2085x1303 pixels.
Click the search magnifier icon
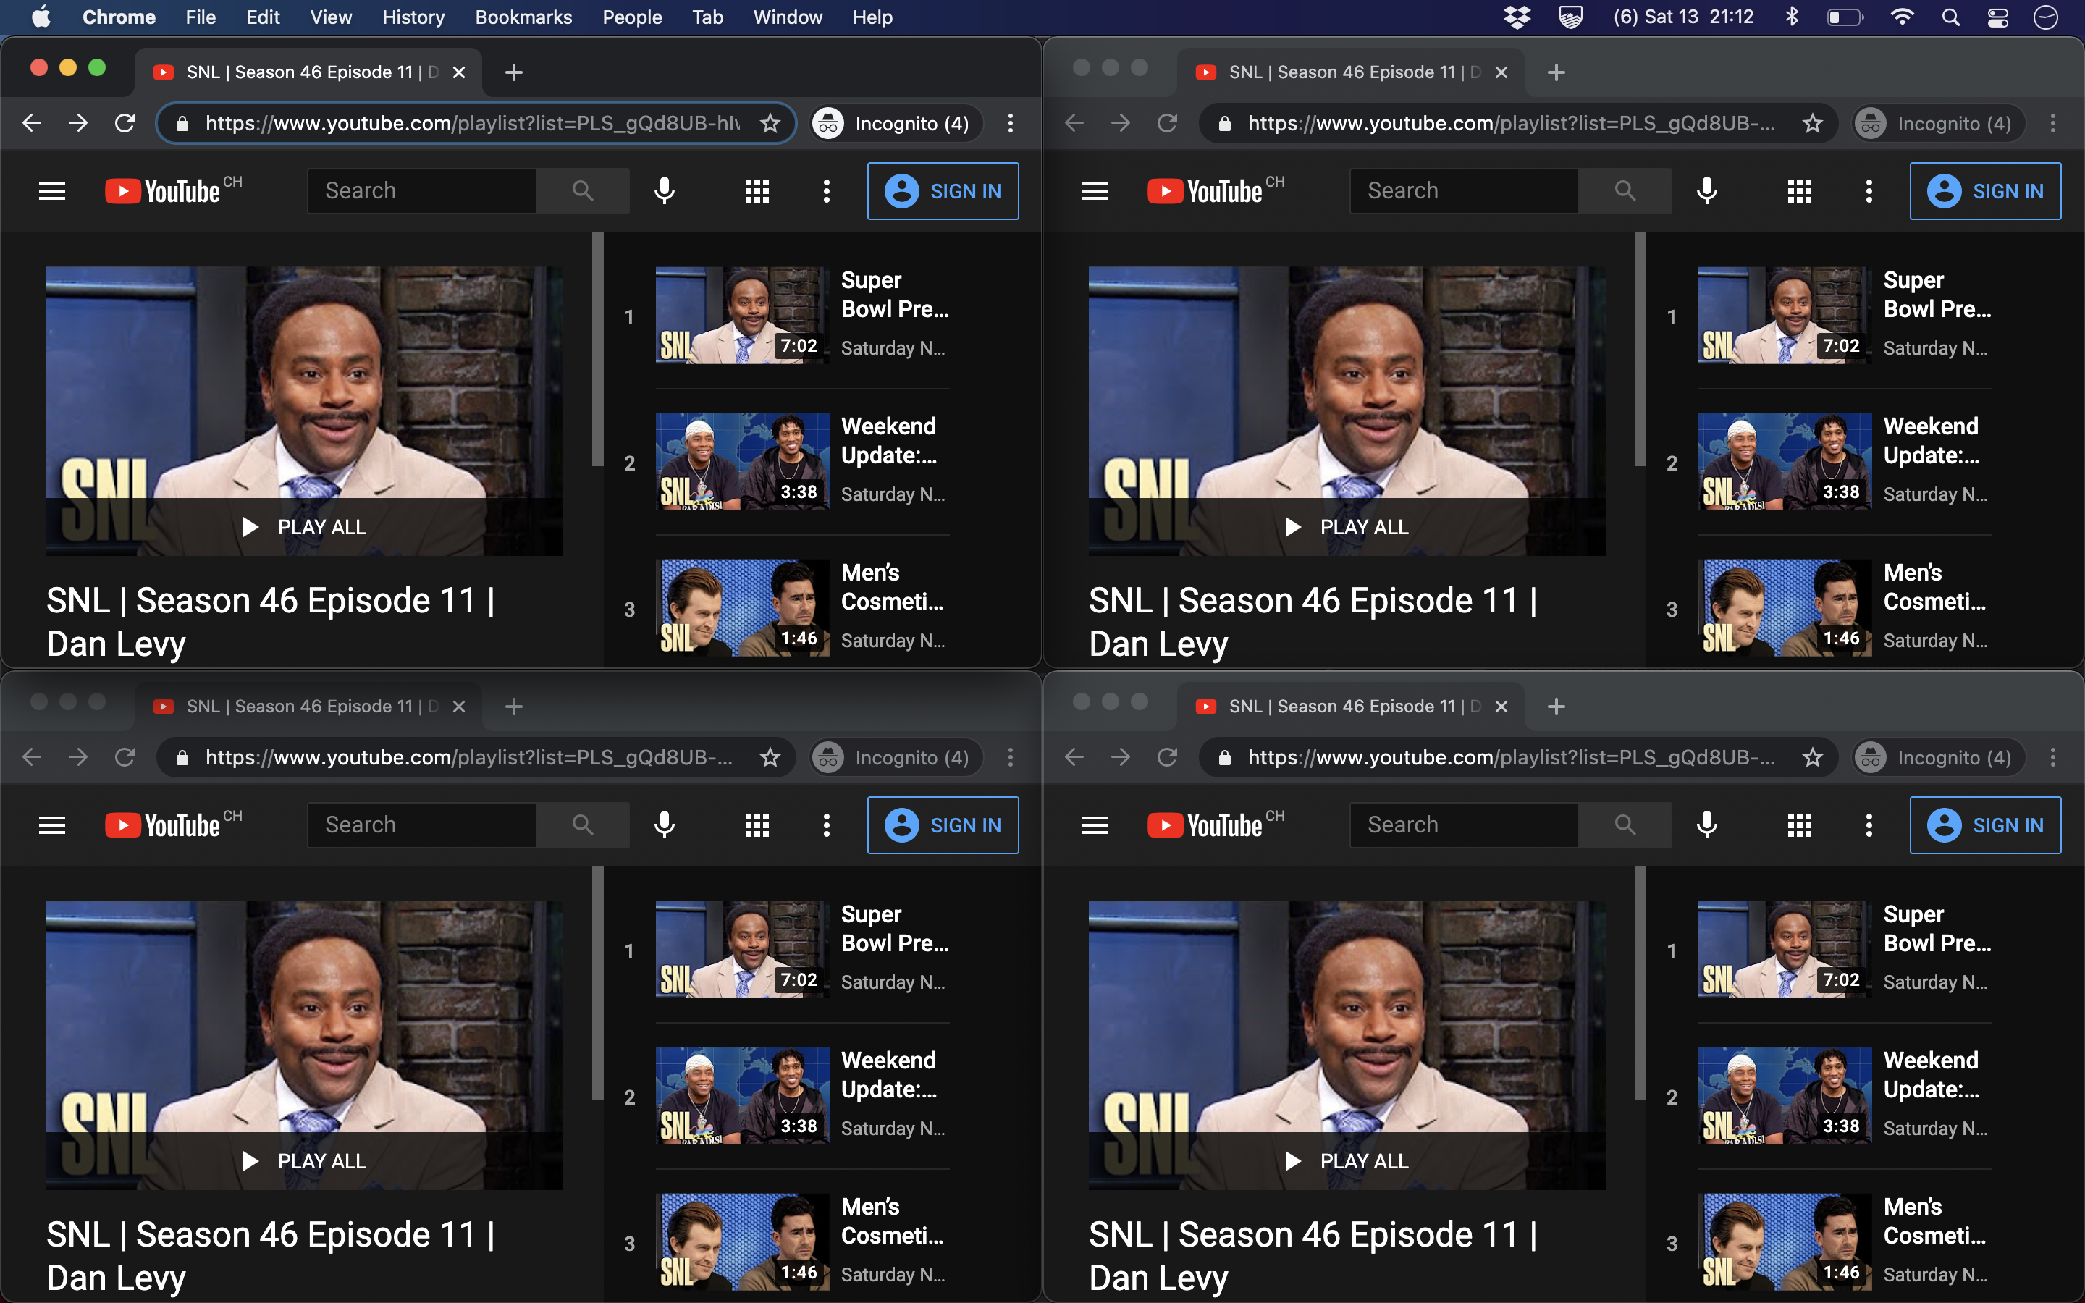(x=584, y=190)
